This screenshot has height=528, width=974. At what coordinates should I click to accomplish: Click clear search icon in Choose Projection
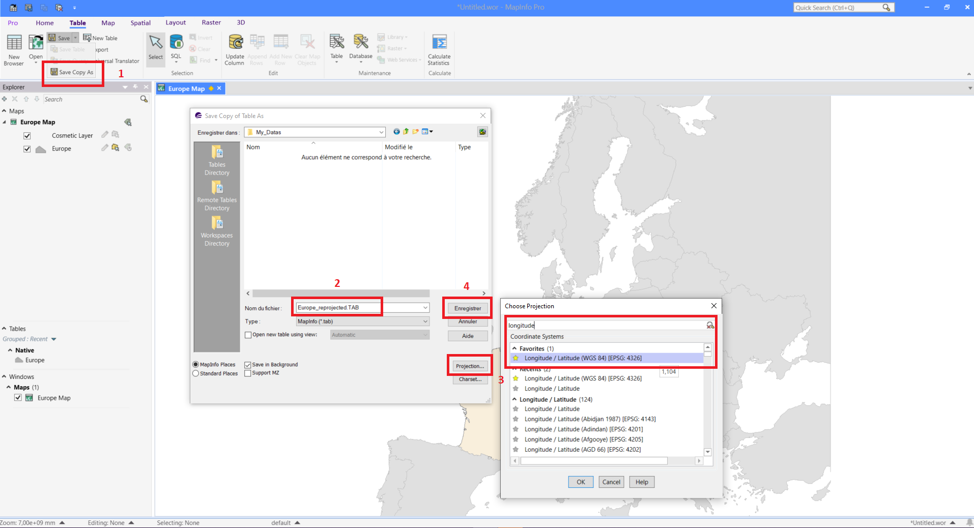tap(710, 326)
